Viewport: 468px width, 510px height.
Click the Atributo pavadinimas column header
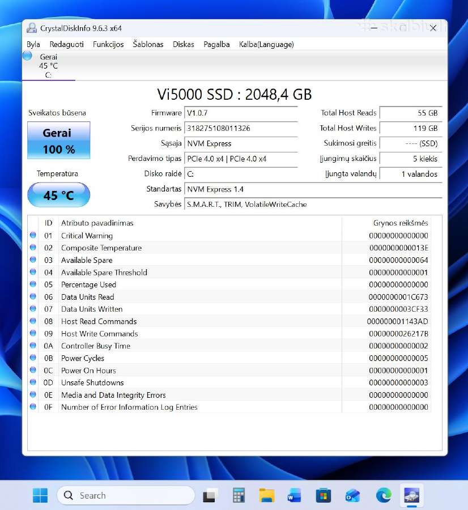click(200, 223)
